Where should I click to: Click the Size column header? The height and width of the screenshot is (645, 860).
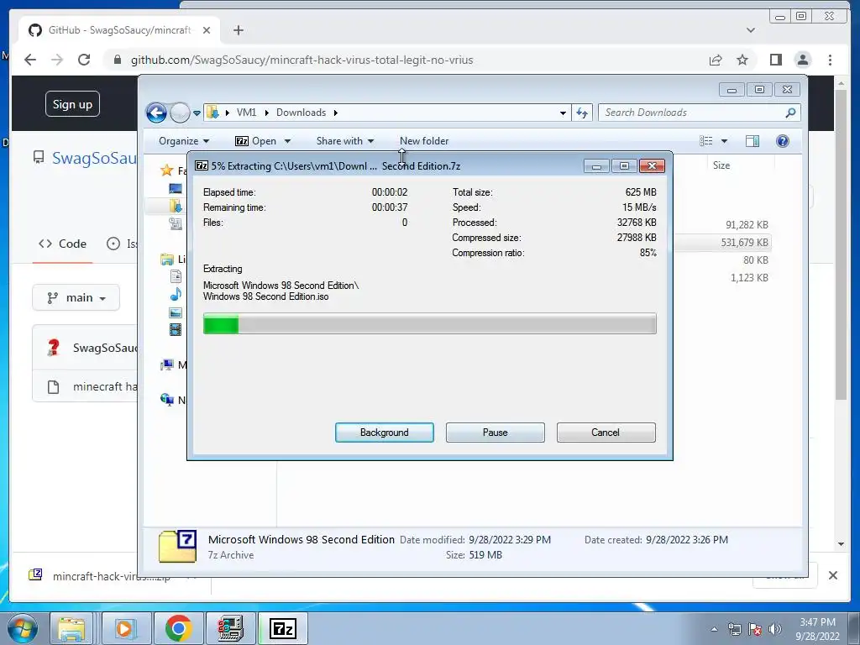pyautogui.click(x=721, y=165)
